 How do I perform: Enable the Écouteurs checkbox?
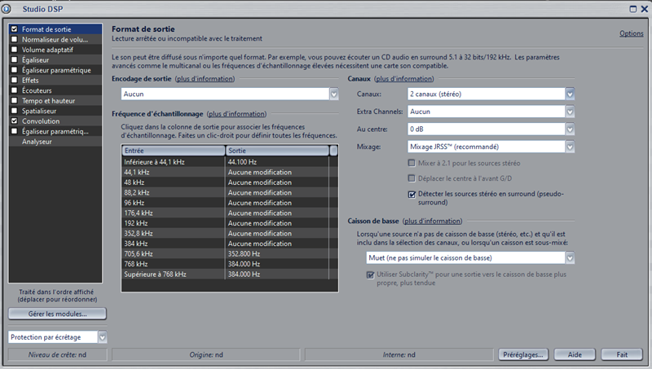[15, 90]
